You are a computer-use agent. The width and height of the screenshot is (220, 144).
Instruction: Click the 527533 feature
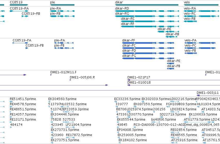[x=68, y=122]
